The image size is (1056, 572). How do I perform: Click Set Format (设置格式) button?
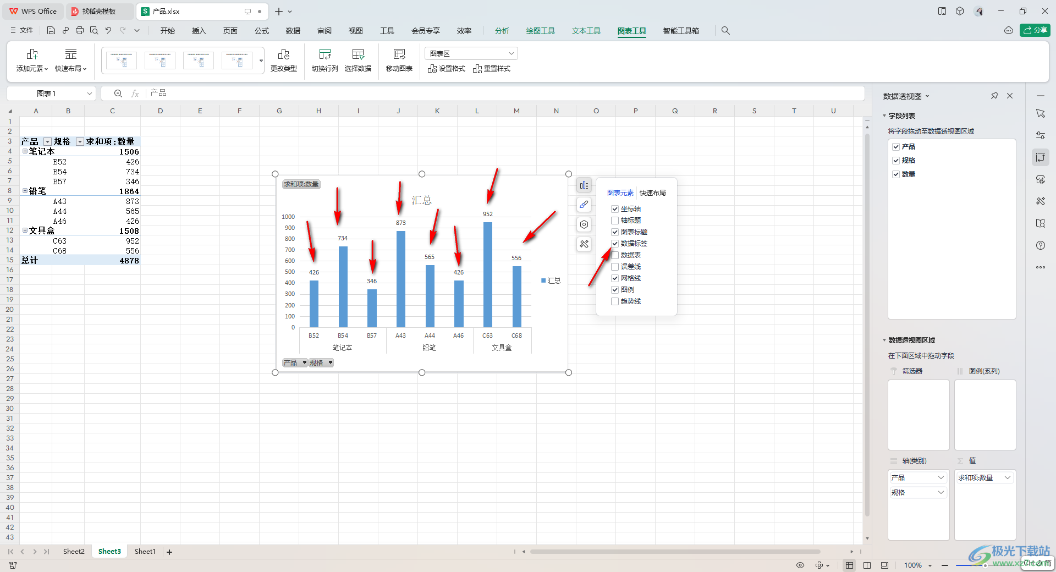click(x=447, y=69)
